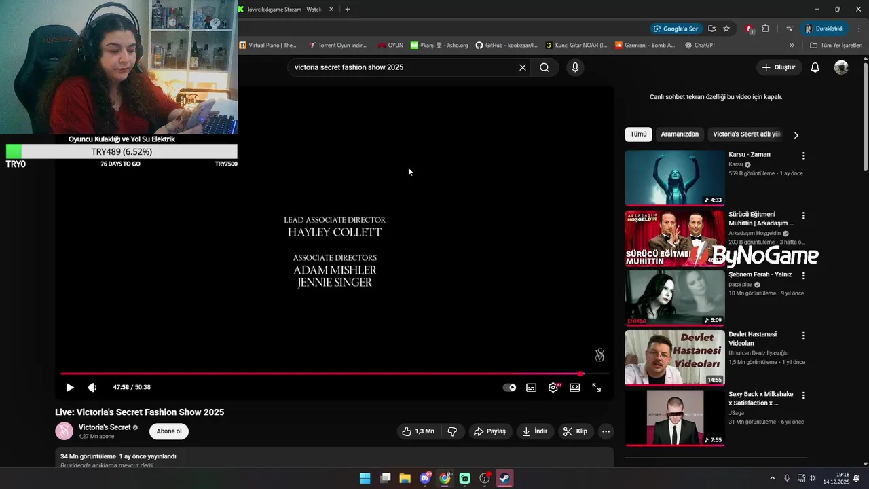
Task: Show hidden system tray icons
Action: click(772, 478)
